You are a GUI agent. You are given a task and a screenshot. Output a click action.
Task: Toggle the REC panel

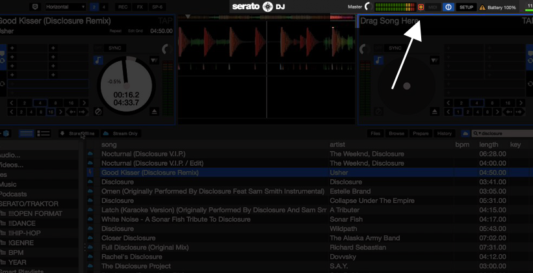coord(123,6)
